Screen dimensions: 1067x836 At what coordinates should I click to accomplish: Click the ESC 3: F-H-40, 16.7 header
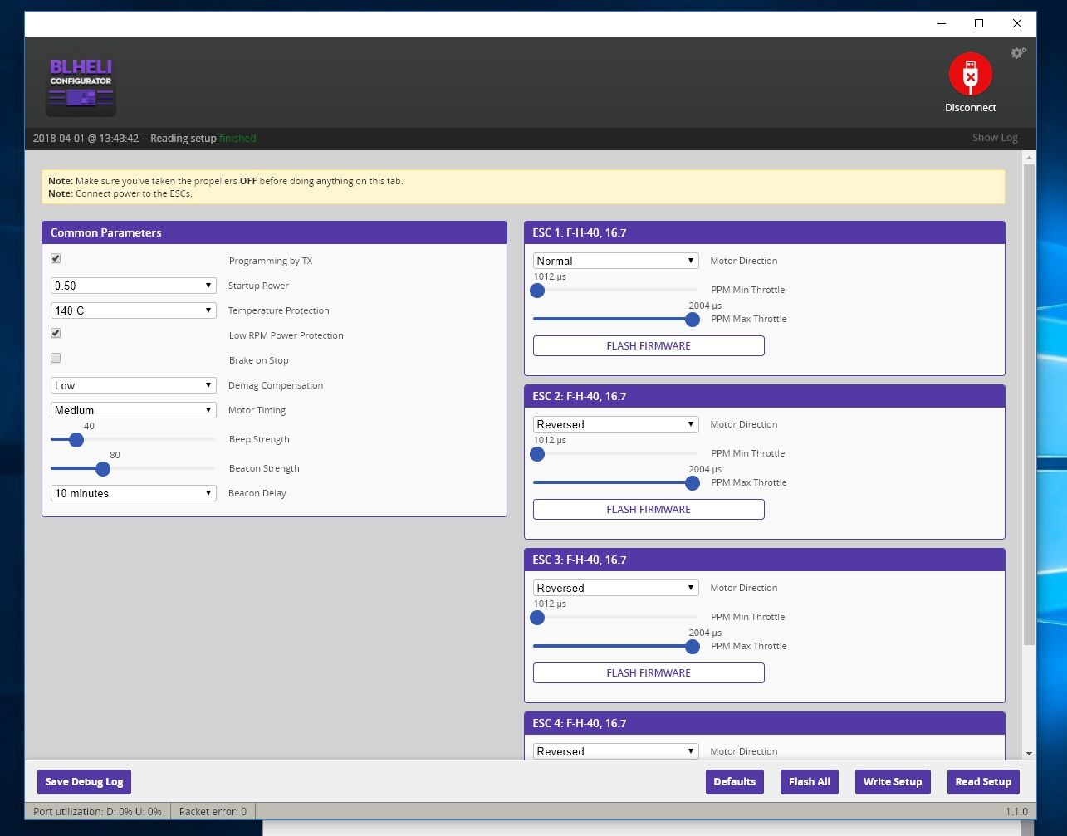[765, 560]
